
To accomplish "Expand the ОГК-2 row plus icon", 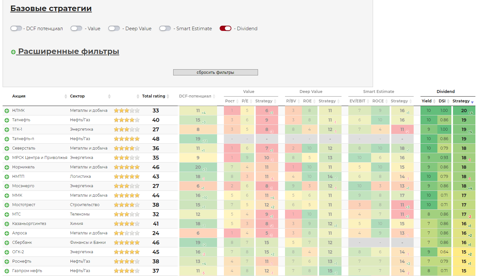I will pyautogui.click(x=7, y=252).
